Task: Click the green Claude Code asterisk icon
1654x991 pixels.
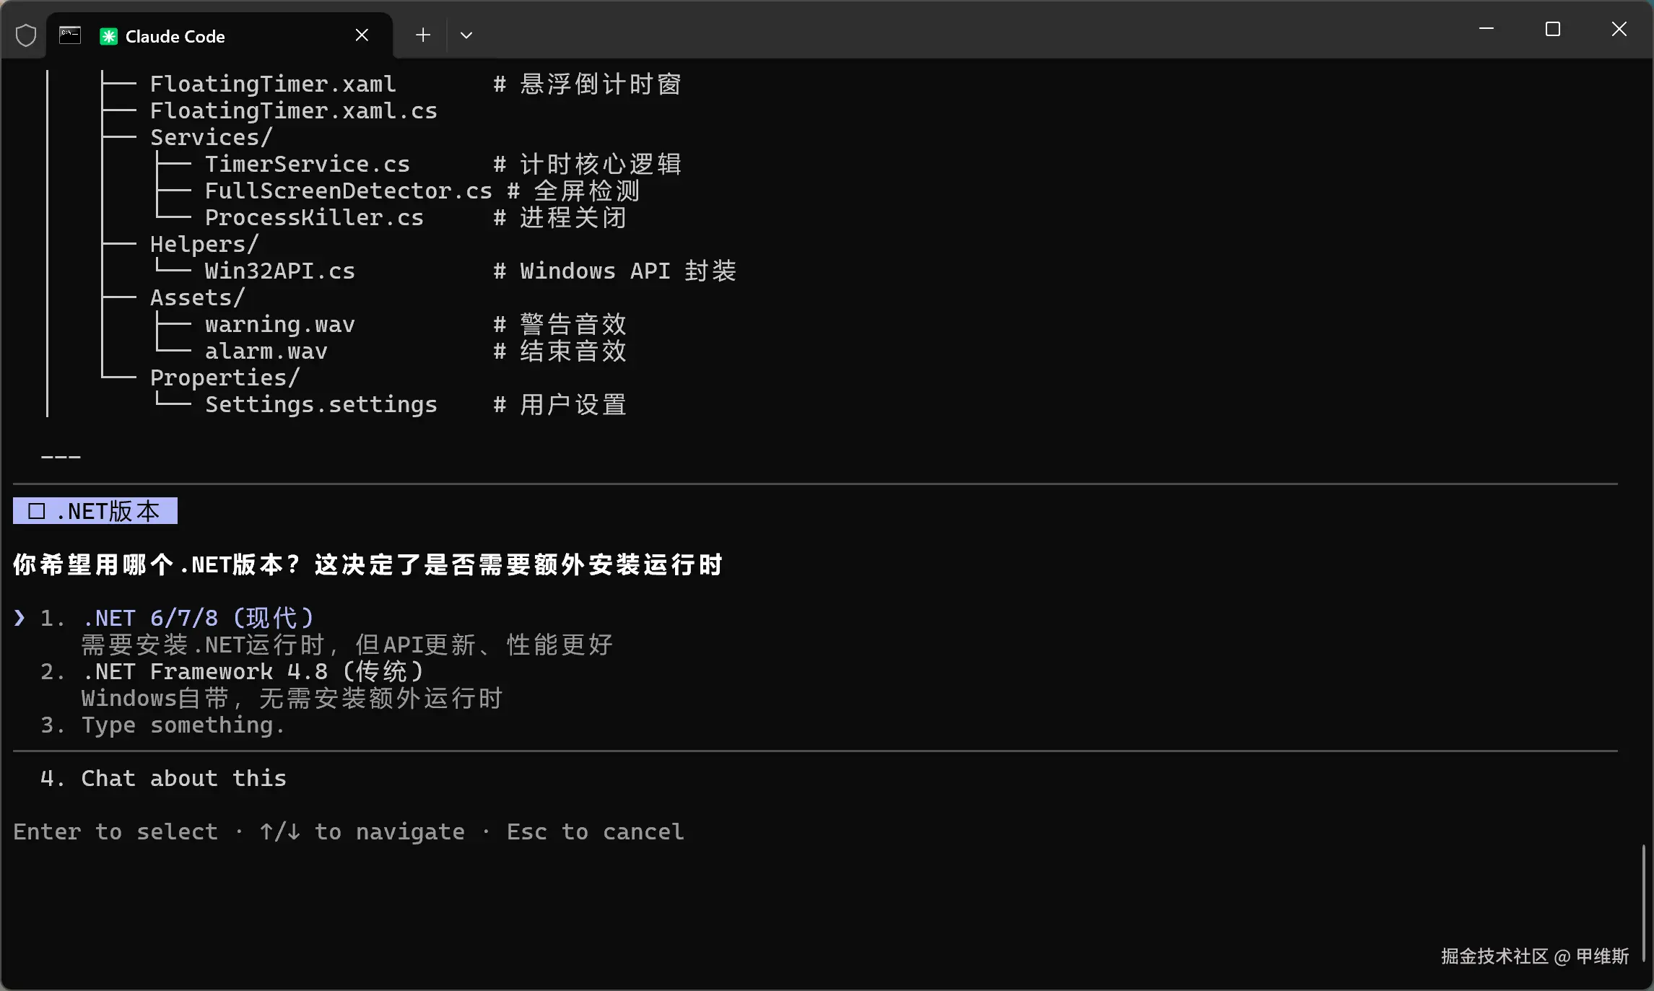Action: click(108, 36)
